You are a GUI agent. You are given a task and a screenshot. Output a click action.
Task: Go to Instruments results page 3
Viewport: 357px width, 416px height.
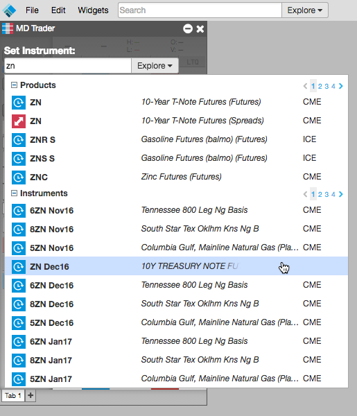tap(326, 194)
